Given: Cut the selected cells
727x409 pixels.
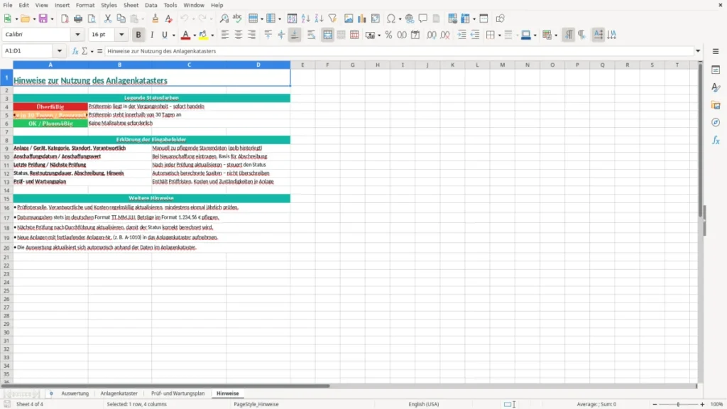Looking at the screenshot, I should (x=108, y=18).
